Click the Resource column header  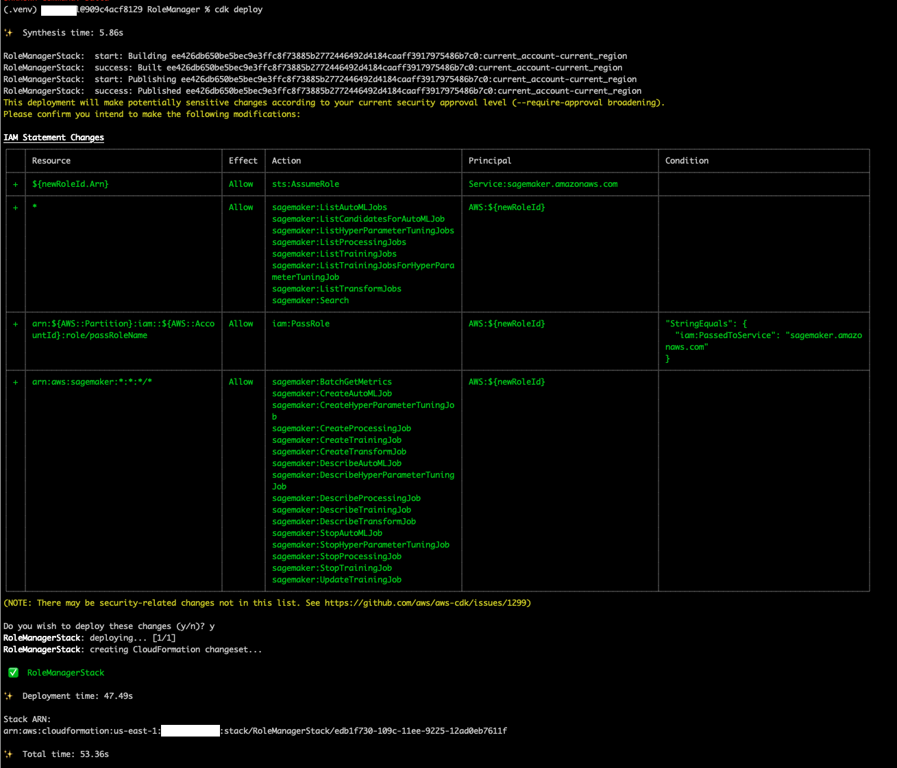click(51, 161)
